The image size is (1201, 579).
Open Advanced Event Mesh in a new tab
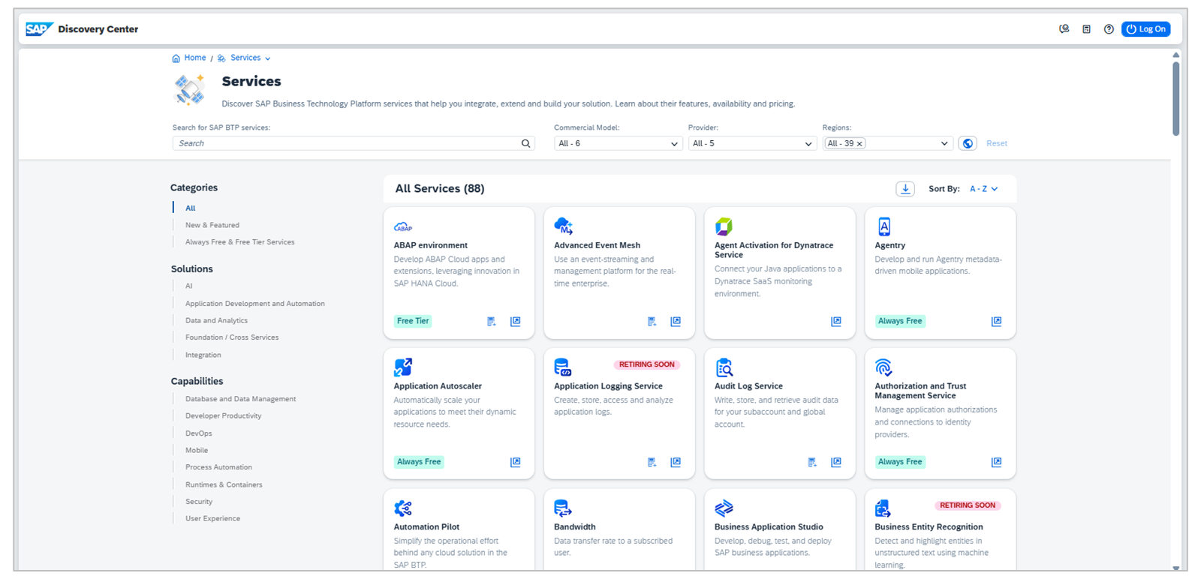point(676,322)
